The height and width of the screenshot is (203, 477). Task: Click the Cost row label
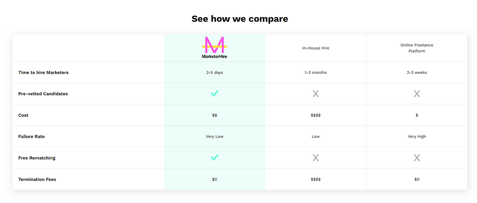pyautogui.click(x=23, y=115)
